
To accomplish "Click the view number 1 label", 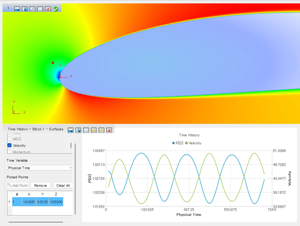I will 8,8.
